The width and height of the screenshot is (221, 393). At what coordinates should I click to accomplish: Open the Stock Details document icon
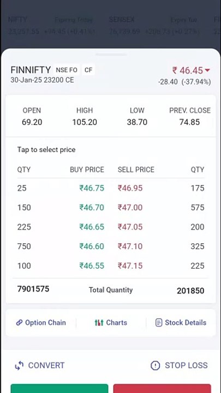(x=159, y=323)
